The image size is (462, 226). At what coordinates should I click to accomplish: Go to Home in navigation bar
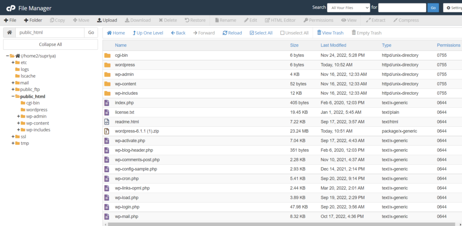coord(116,33)
